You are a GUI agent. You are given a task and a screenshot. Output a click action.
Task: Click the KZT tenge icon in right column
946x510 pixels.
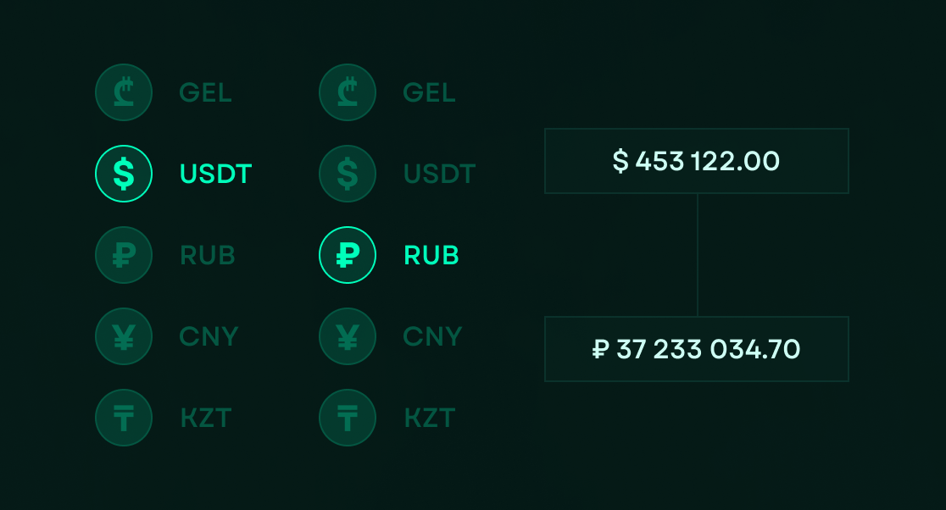click(x=348, y=418)
